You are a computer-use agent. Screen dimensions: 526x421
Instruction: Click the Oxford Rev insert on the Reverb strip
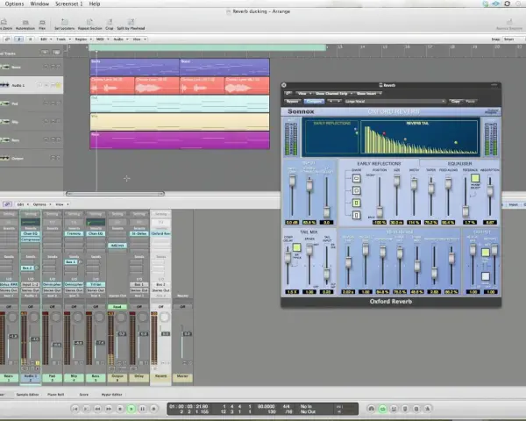[160, 233]
